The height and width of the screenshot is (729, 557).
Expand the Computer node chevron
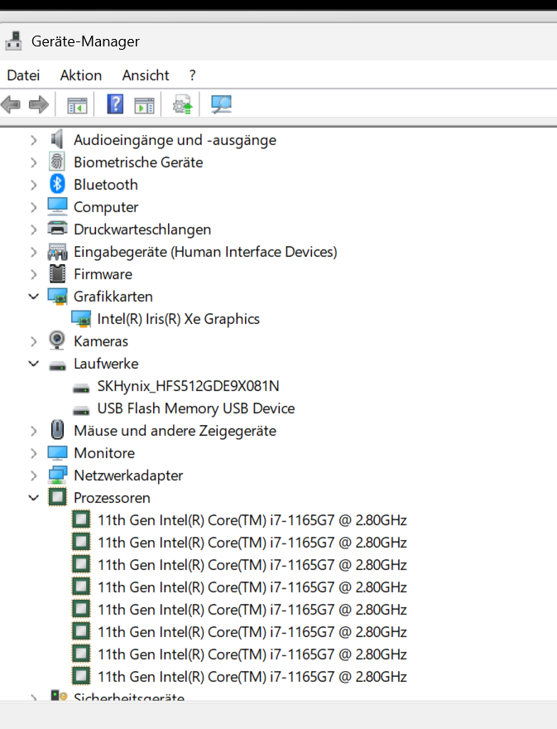(x=33, y=207)
